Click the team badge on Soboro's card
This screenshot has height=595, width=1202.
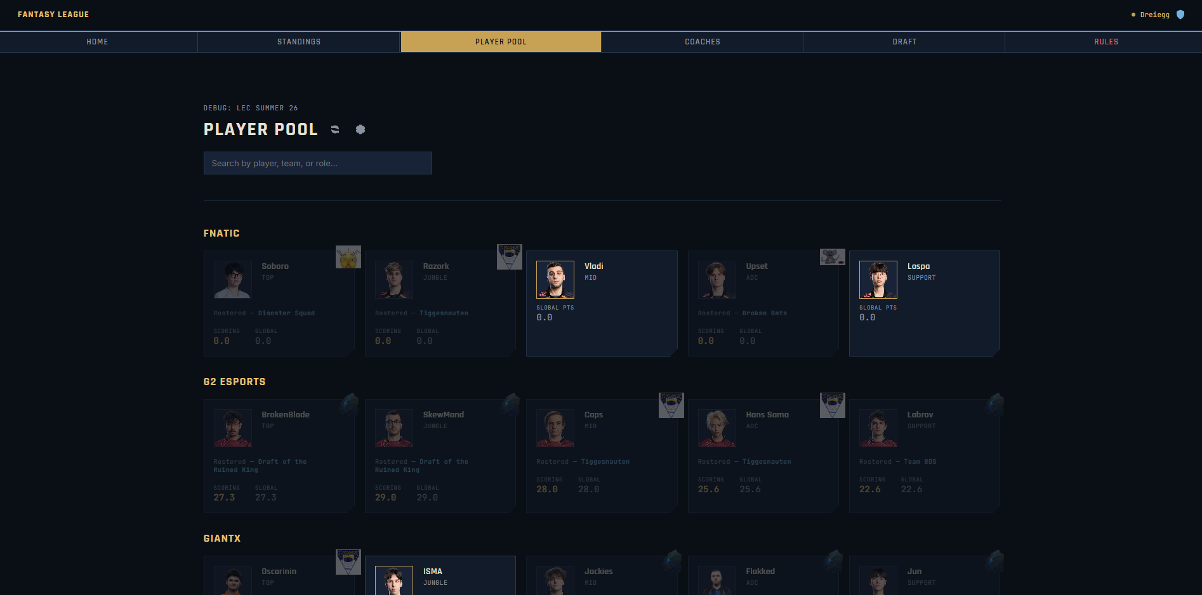(348, 257)
